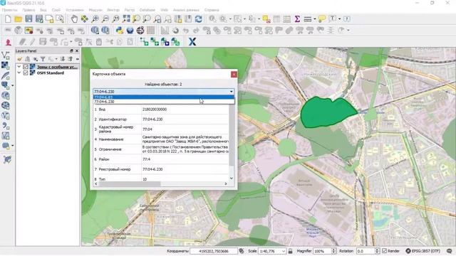Open the select features dropdown arrow
Image resolution: width=456 pixels, height=256 pixels.
(244, 19)
